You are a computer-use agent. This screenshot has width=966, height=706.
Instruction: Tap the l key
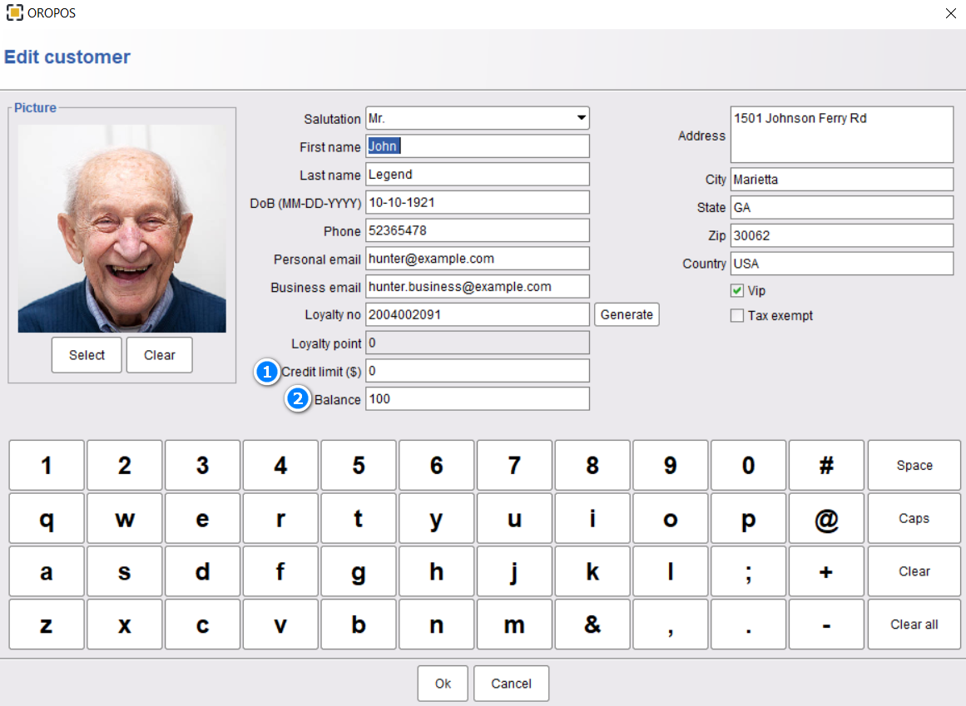click(x=671, y=571)
